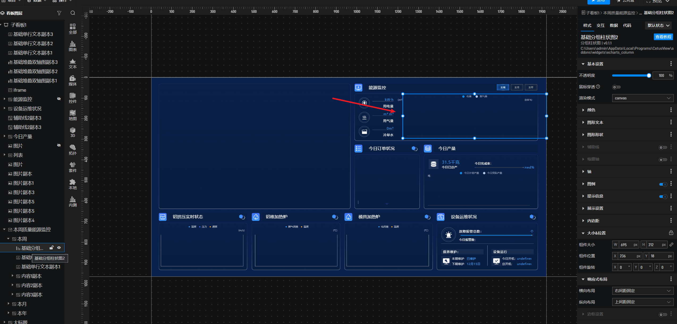Click the 本月 button in 能源监控 panel
The width and height of the screenshot is (677, 324).
pos(517,87)
